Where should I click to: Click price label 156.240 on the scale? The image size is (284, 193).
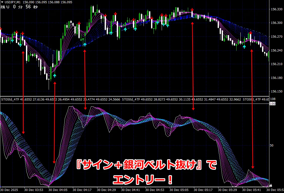(x=276, y=50)
